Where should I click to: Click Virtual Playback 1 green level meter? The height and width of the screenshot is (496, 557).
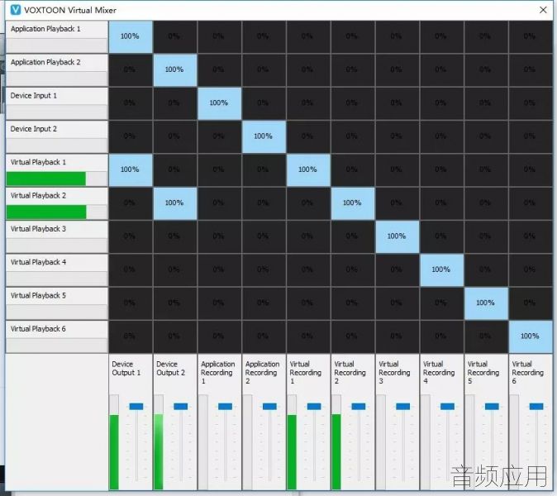click(x=46, y=179)
